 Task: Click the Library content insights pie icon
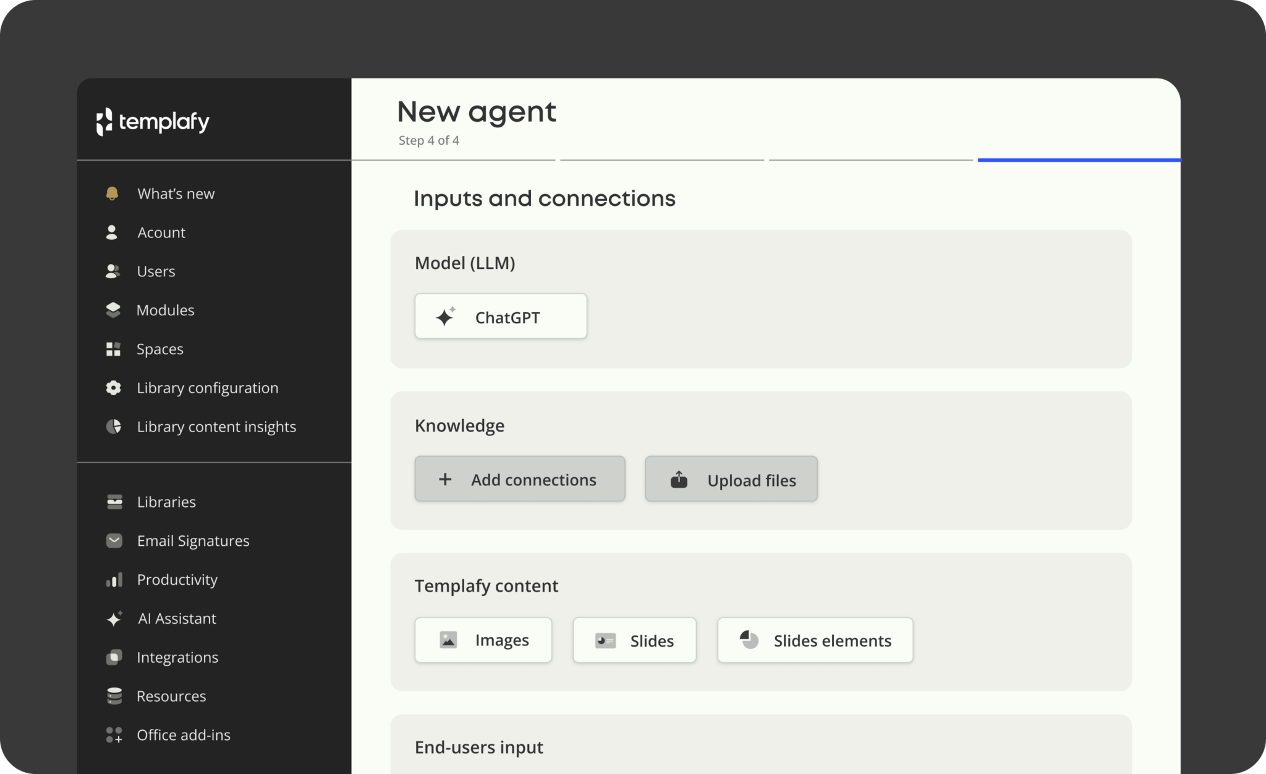coord(113,427)
